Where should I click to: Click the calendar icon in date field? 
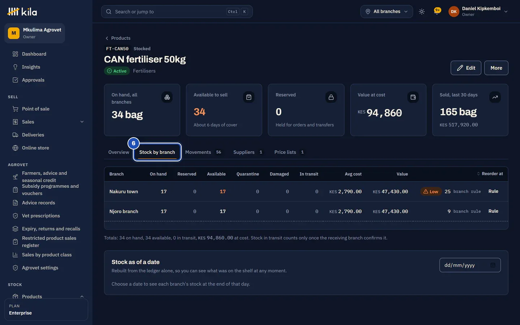[493, 265]
